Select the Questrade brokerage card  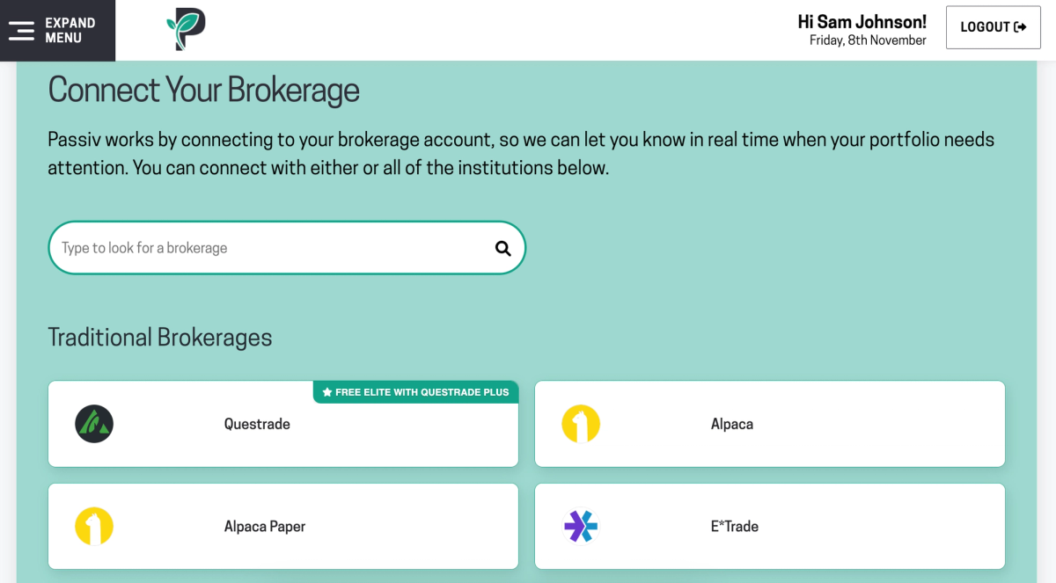pyautogui.click(x=283, y=424)
